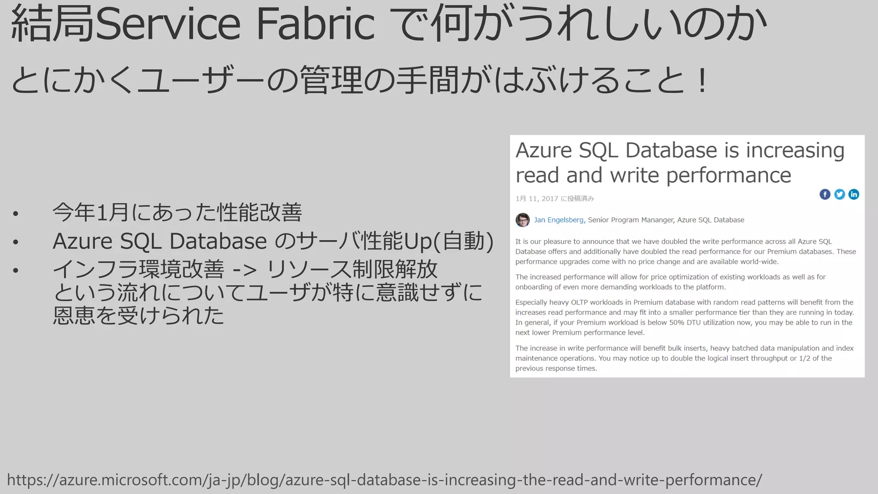This screenshot has height=494, width=878.
Task: Click the bullet '今年1月にあった性能改善'
Action: tap(177, 213)
